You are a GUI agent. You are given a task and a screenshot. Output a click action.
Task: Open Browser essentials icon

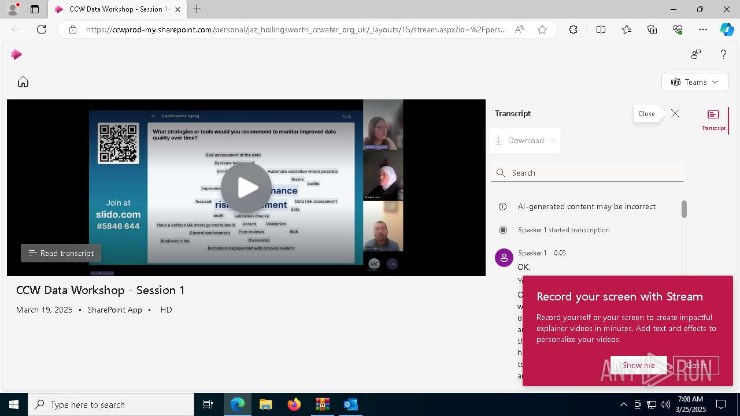678,29
